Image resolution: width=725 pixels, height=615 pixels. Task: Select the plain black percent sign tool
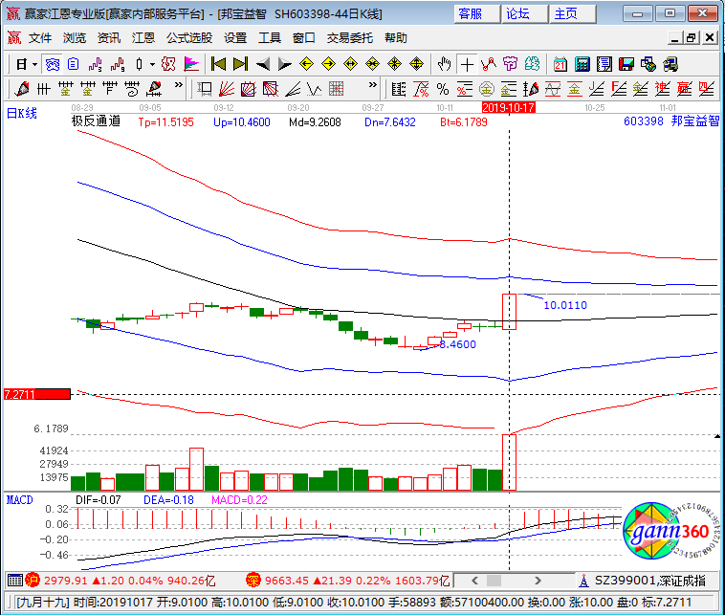(443, 89)
